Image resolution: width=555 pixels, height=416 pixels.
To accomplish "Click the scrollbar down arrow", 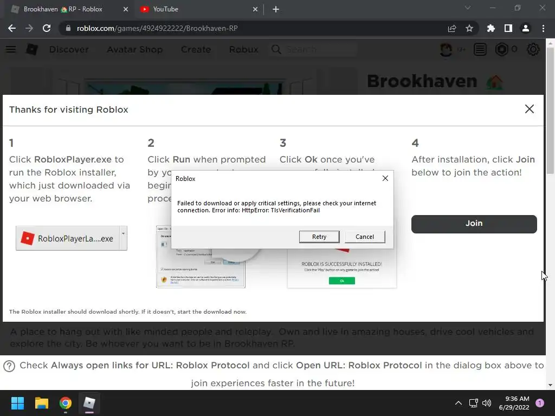I will (x=550, y=385).
